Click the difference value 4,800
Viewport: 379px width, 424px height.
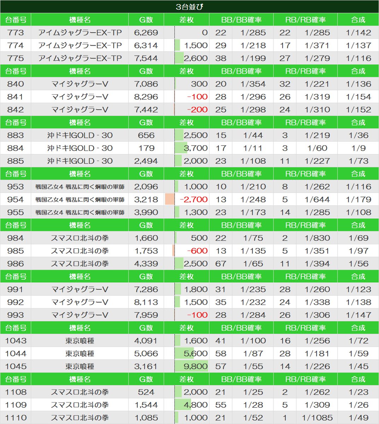point(196,405)
